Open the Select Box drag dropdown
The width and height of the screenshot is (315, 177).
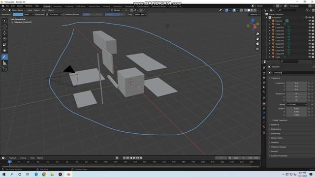tap(140, 14)
